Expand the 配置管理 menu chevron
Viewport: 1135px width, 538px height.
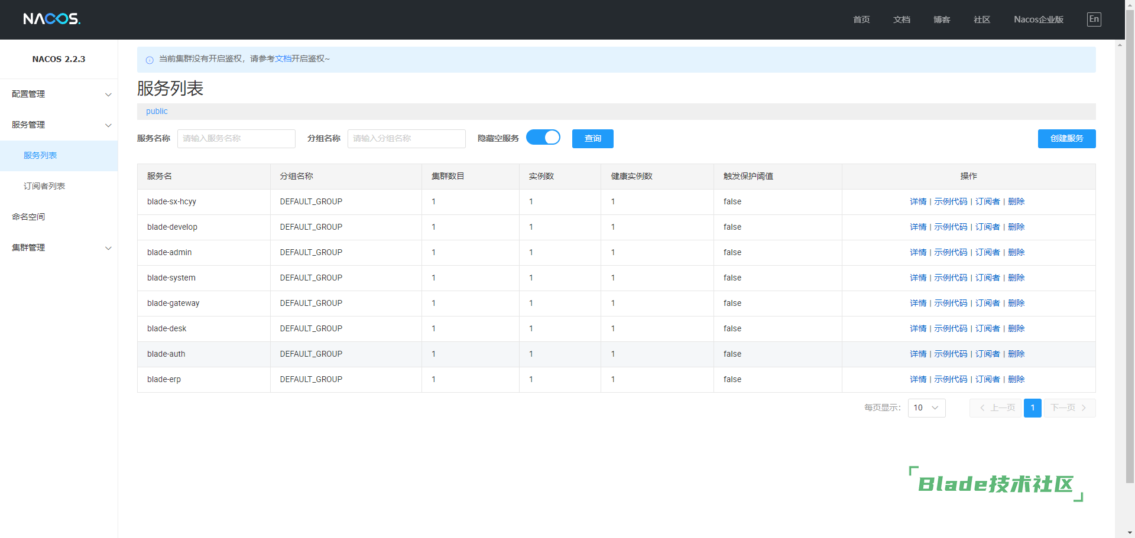click(x=108, y=94)
